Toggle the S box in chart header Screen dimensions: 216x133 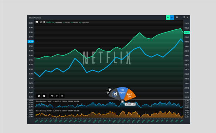coord(40,22)
